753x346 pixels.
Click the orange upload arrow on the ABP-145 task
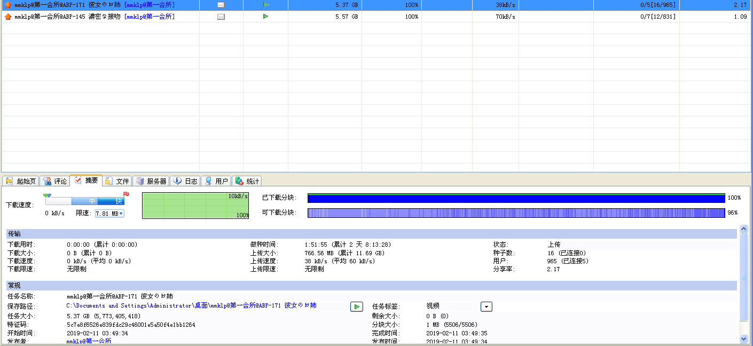coord(8,17)
